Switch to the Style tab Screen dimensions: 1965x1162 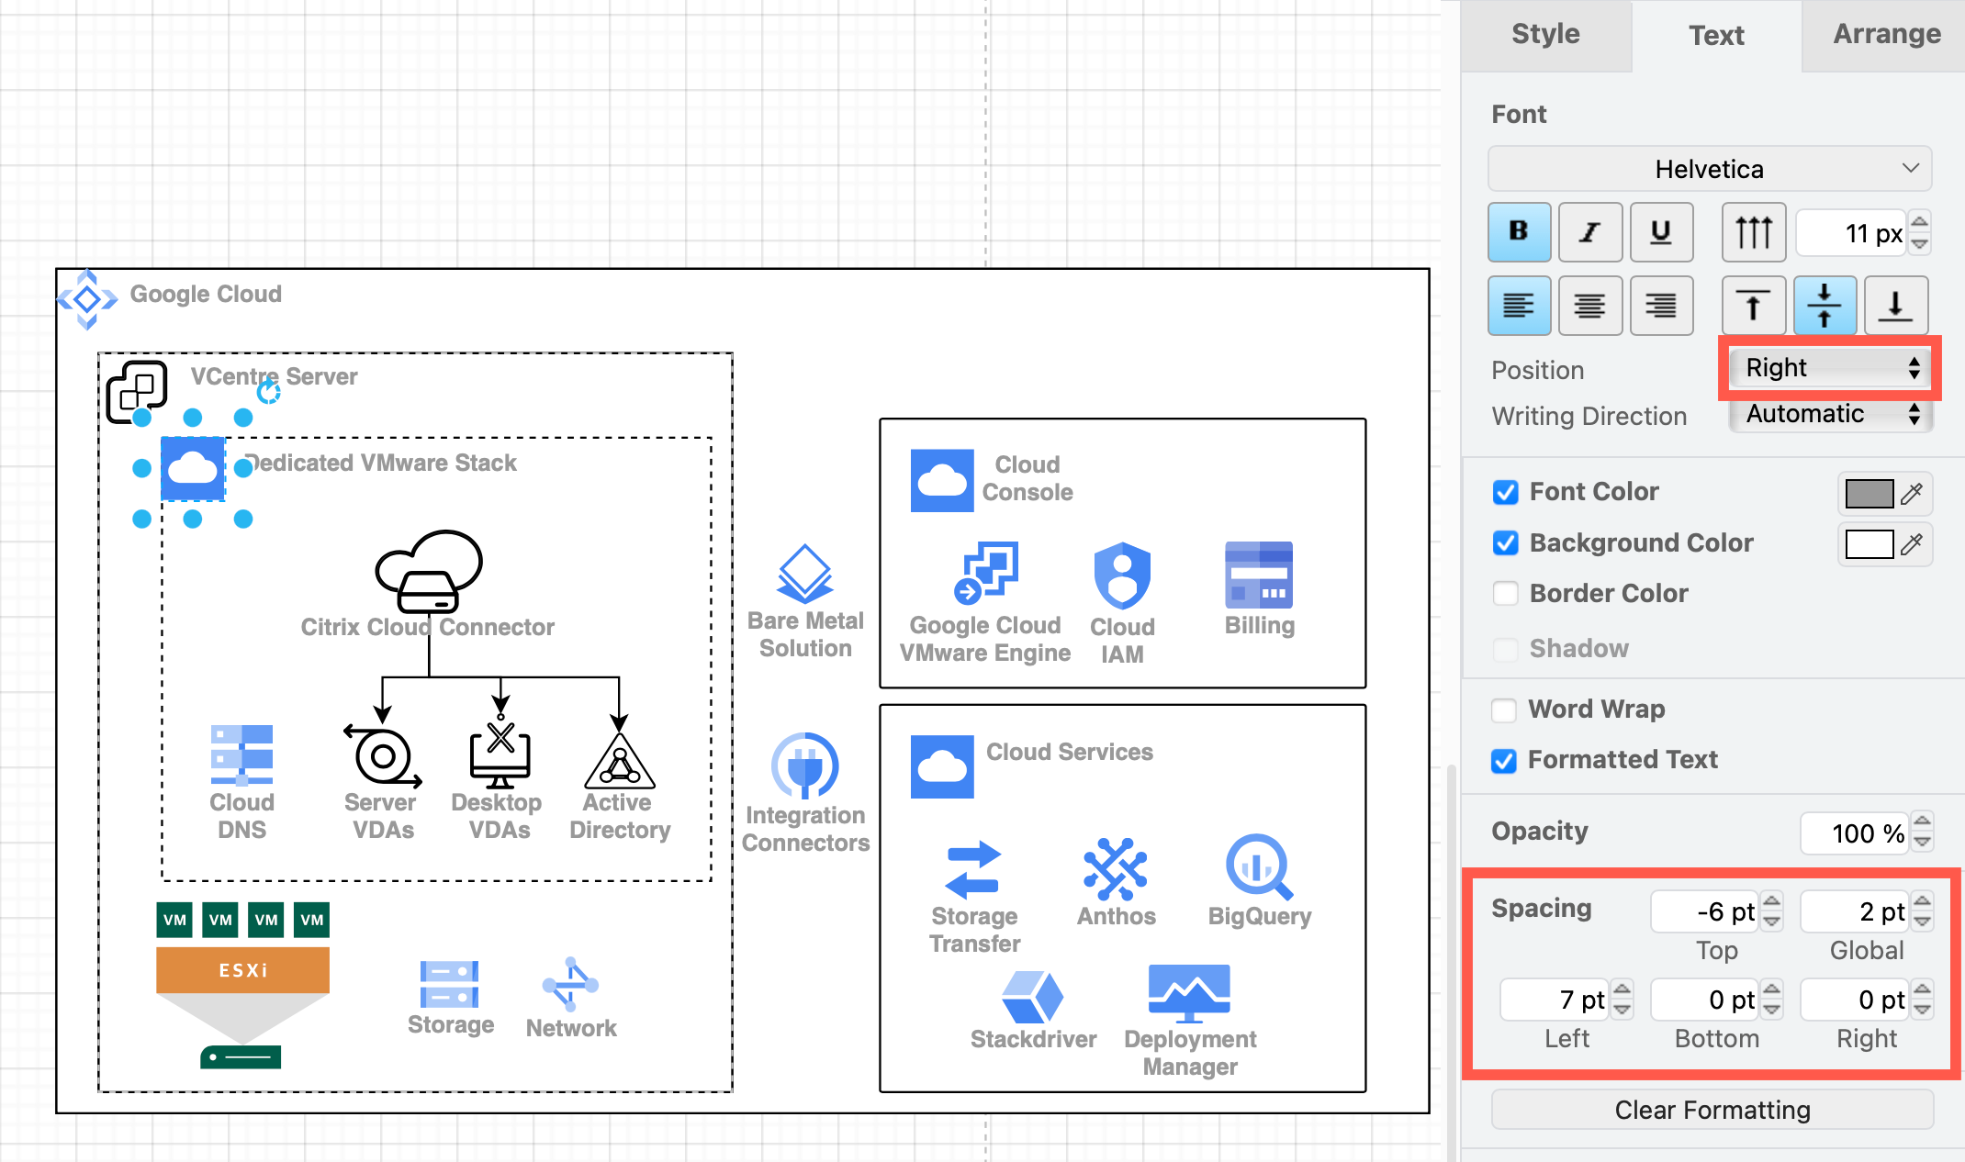(x=1545, y=35)
